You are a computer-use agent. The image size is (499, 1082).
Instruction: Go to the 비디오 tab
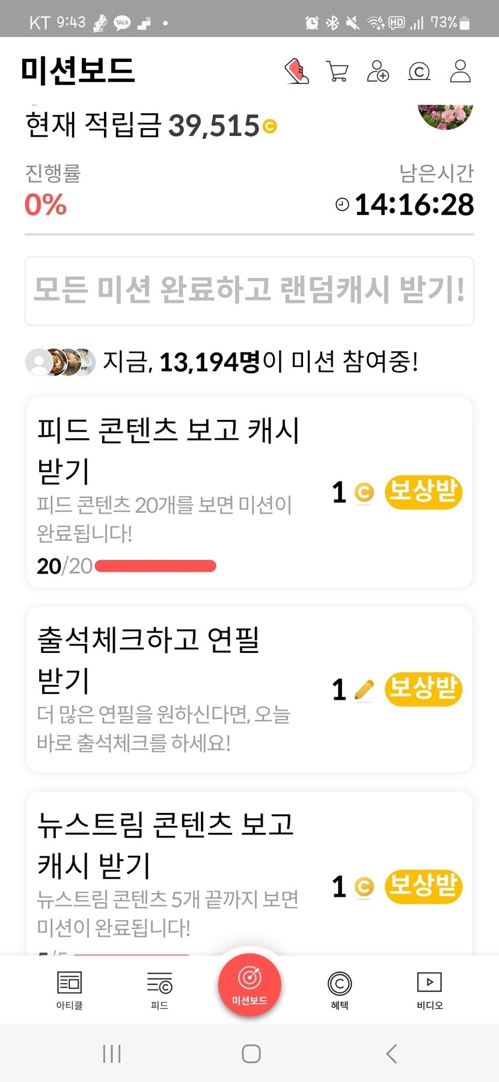click(x=430, y=989)
